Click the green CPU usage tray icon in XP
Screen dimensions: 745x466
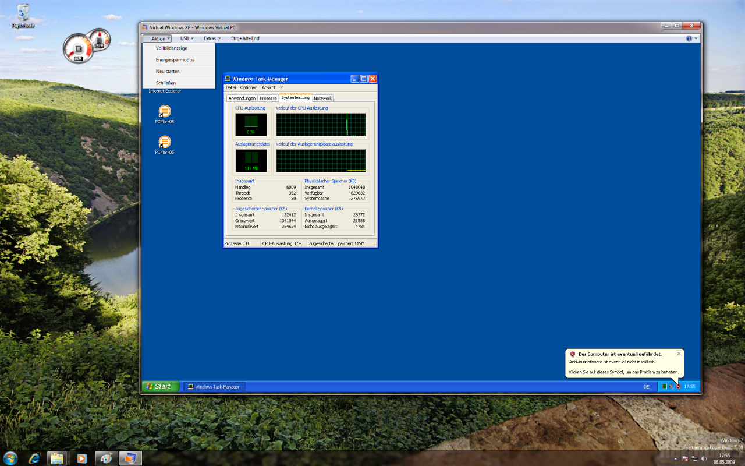[664, 386]
